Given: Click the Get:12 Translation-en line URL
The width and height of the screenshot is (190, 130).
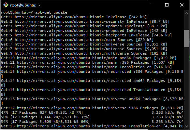Looking at the screenshot, I should (x=53, y=67).
